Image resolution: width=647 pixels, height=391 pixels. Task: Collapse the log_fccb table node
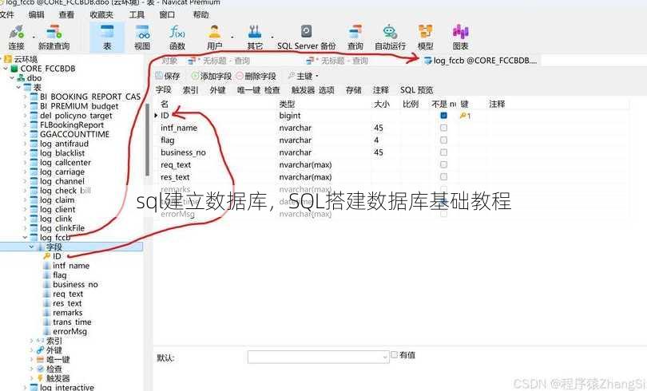(25, 237)
